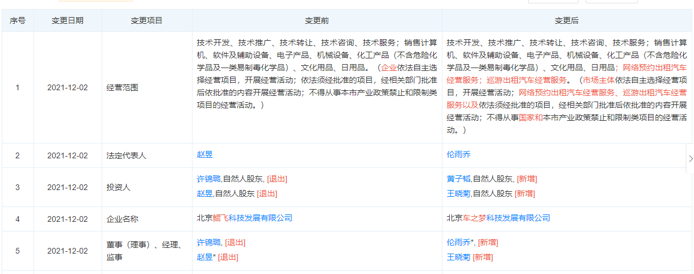Select 王晓菊 link in 投资人 row
Viewport: 694px width, 274px height.
[459, 193]
